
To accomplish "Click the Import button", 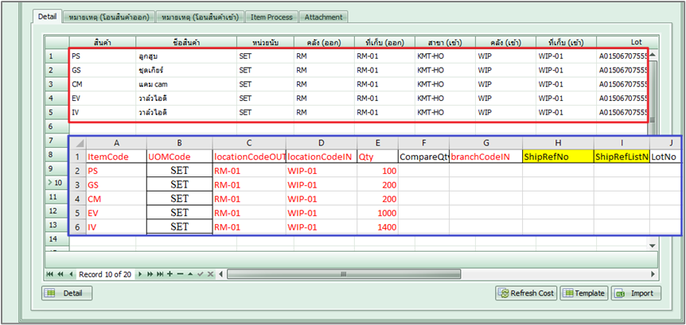I will pyautogui.click(x=636, y=293).
